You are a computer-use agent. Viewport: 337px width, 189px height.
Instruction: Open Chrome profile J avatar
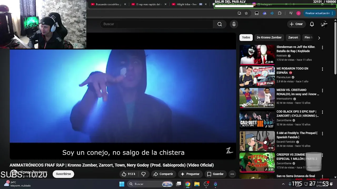[x=298, y=13]
